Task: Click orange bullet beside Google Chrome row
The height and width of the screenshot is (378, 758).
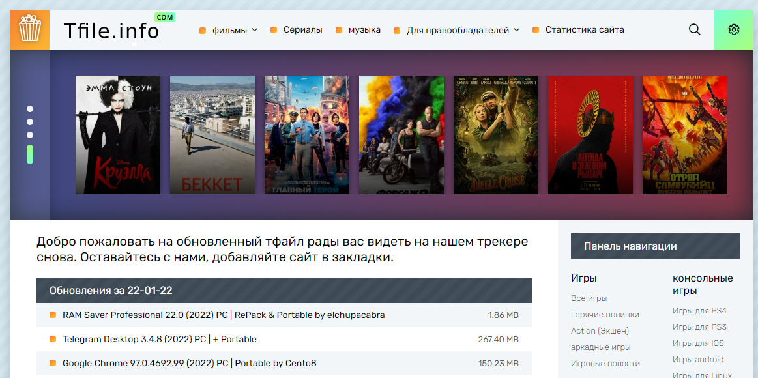Action: 53,363
